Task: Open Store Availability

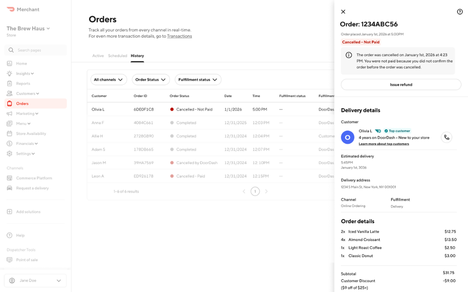Action: 30,133
